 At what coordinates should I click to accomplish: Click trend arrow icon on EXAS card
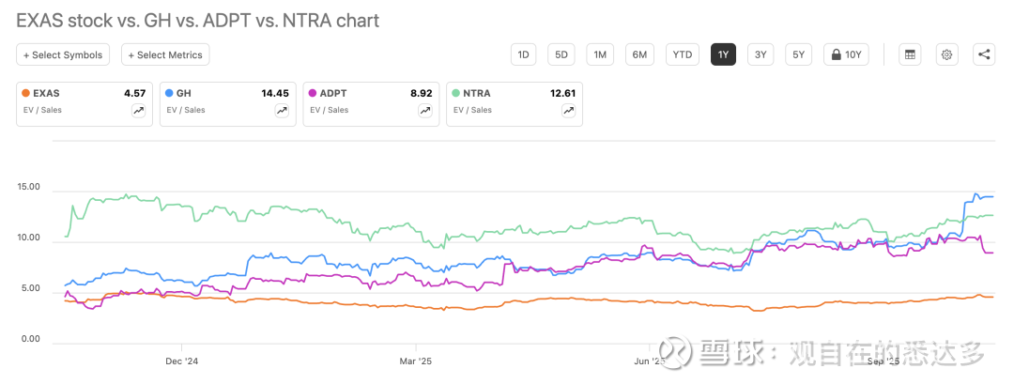point(139,111)
